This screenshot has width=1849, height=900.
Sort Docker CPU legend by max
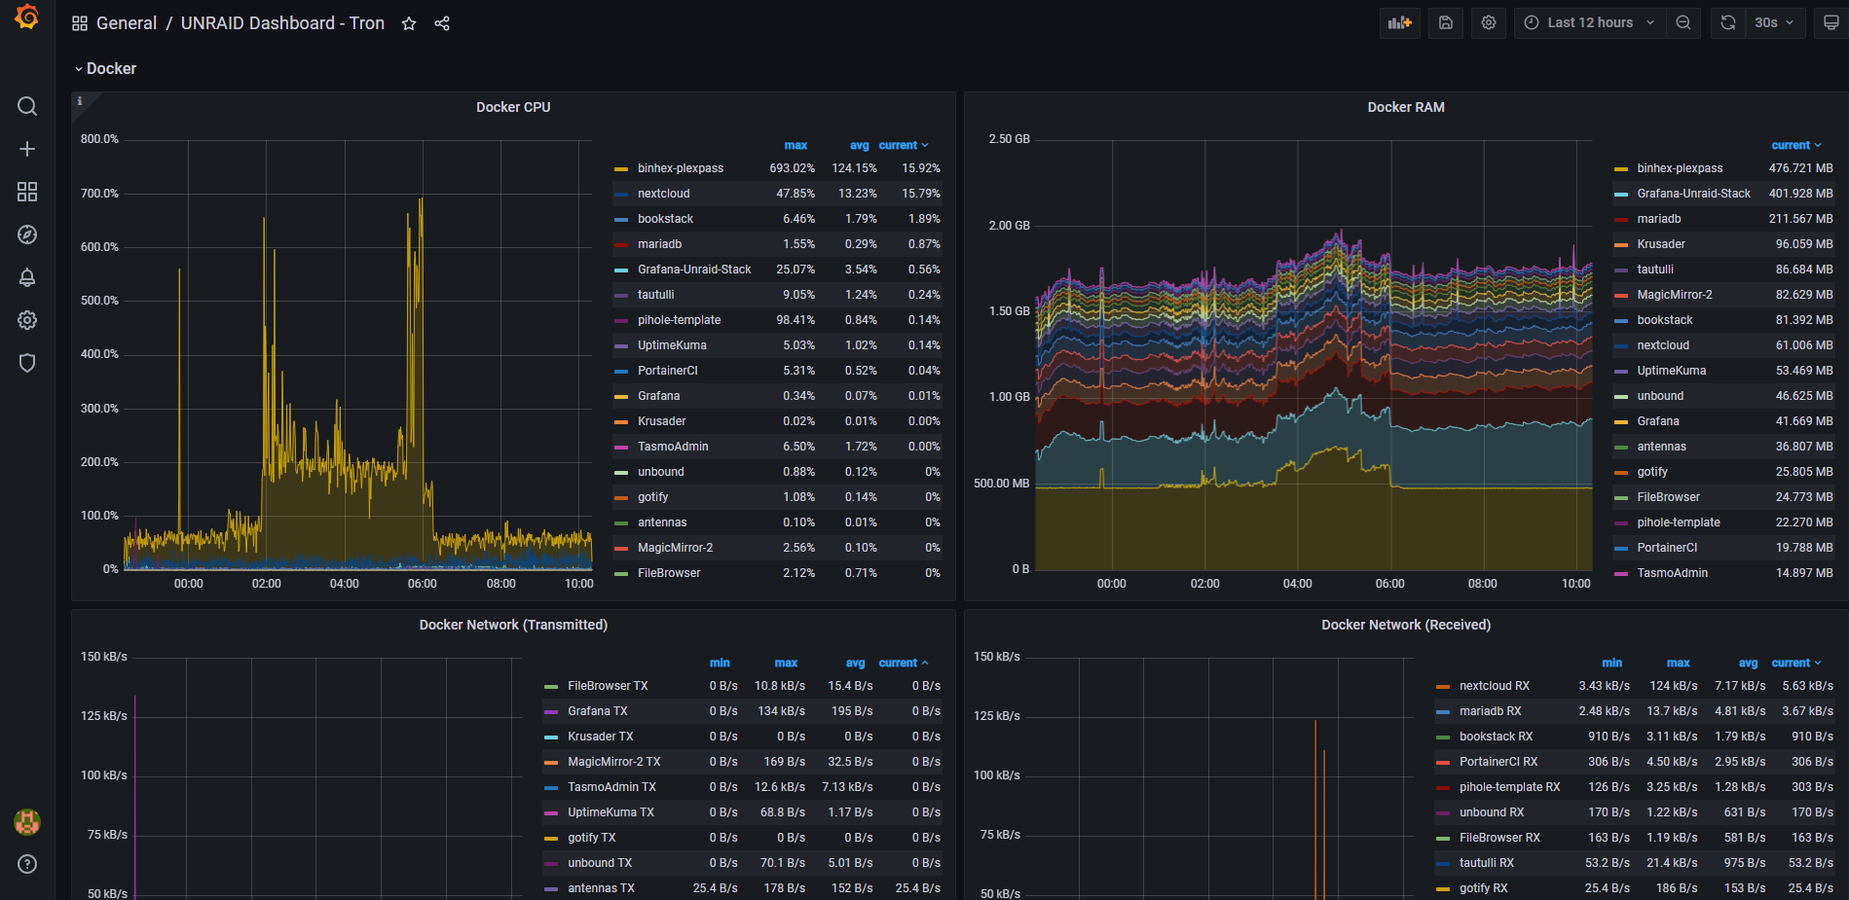pos(795,145)
